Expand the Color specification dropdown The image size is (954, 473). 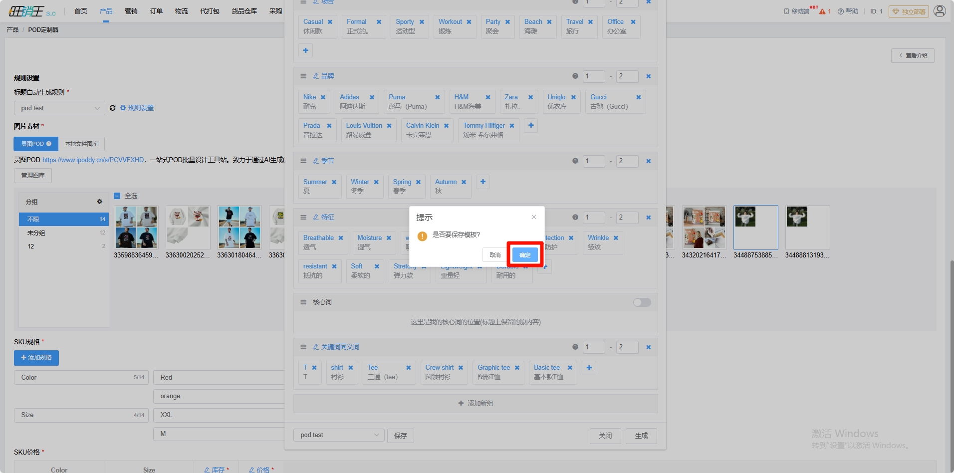pyautogui.click(x=81, y=378)
